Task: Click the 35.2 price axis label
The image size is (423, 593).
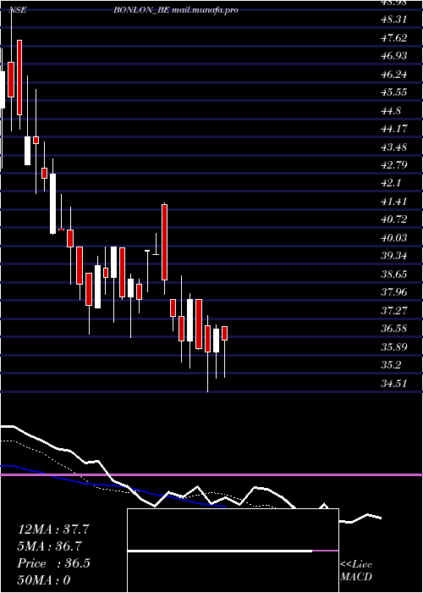Action: pyautogui.click(x=391, y=365)
